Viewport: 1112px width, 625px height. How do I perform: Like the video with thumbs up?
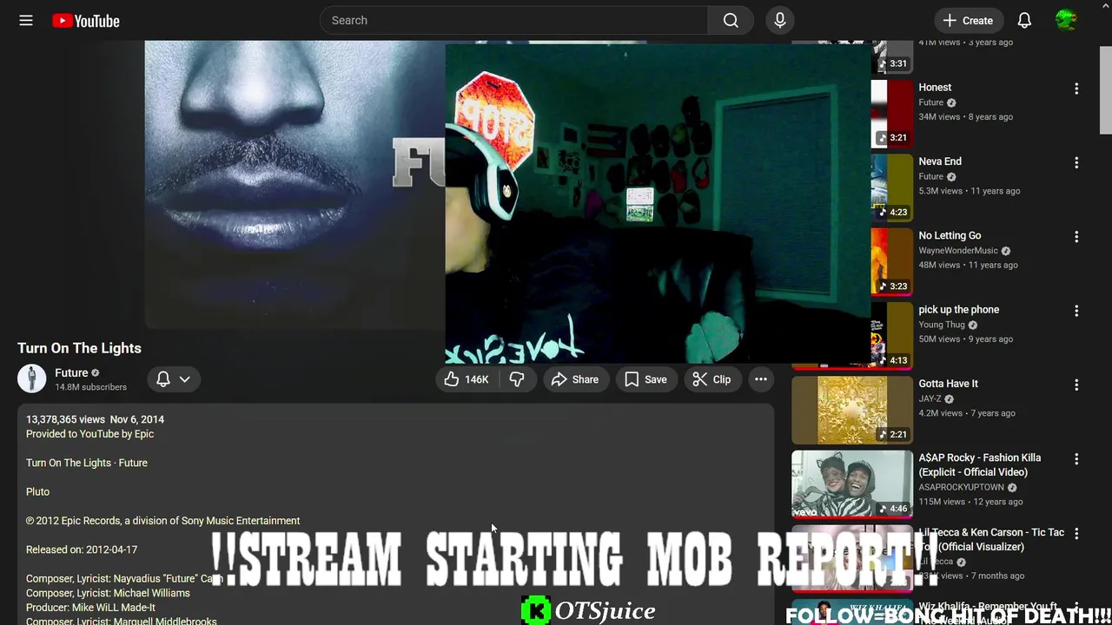tap(467, 379)
